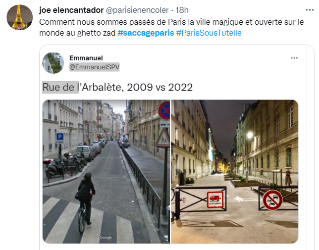Click the Google watermark in the photo
The width and height of the screenshot is (319, 250).
tap(106, 237)
